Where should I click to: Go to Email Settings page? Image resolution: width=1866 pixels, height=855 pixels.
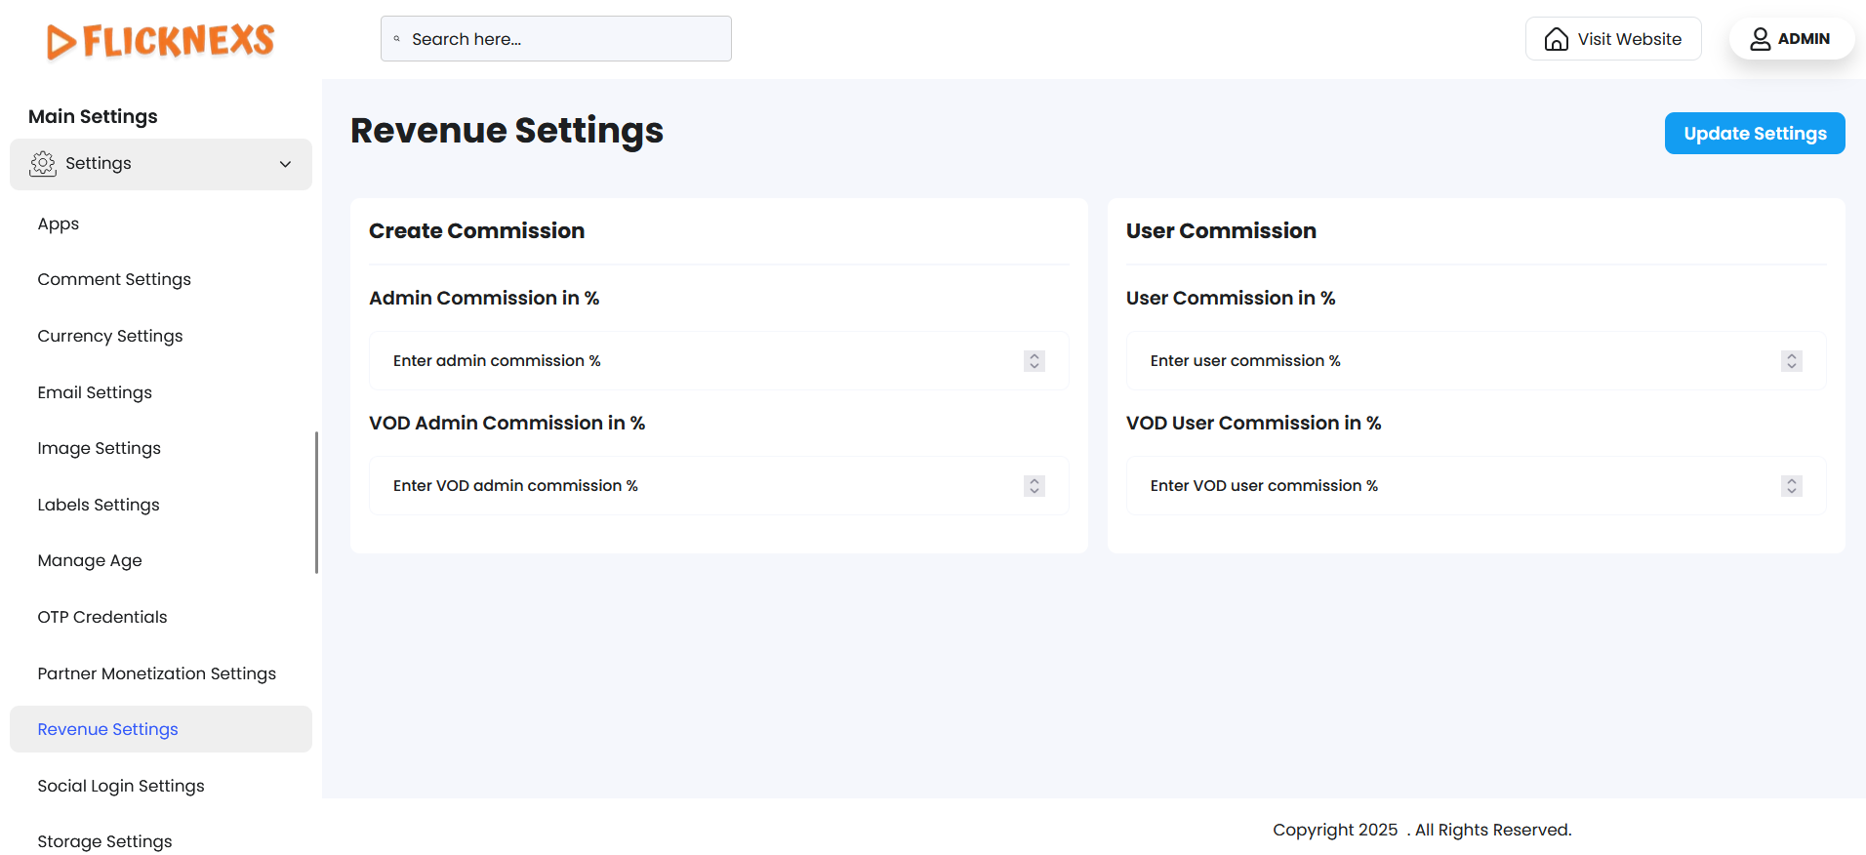[x=95, y=392]
